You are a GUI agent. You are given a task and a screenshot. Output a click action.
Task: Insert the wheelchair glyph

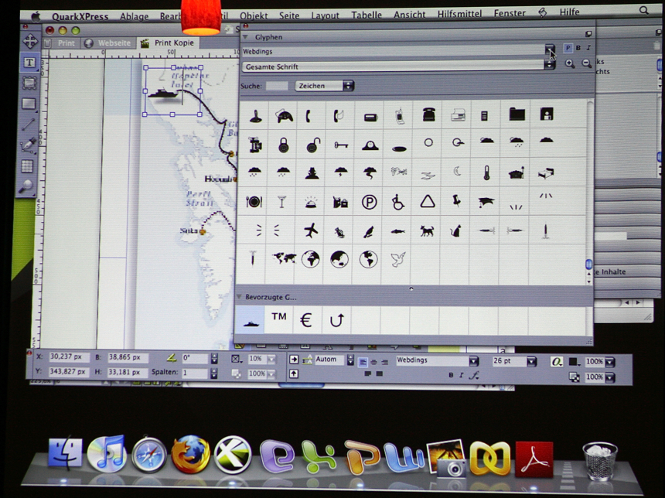[398, 202]
